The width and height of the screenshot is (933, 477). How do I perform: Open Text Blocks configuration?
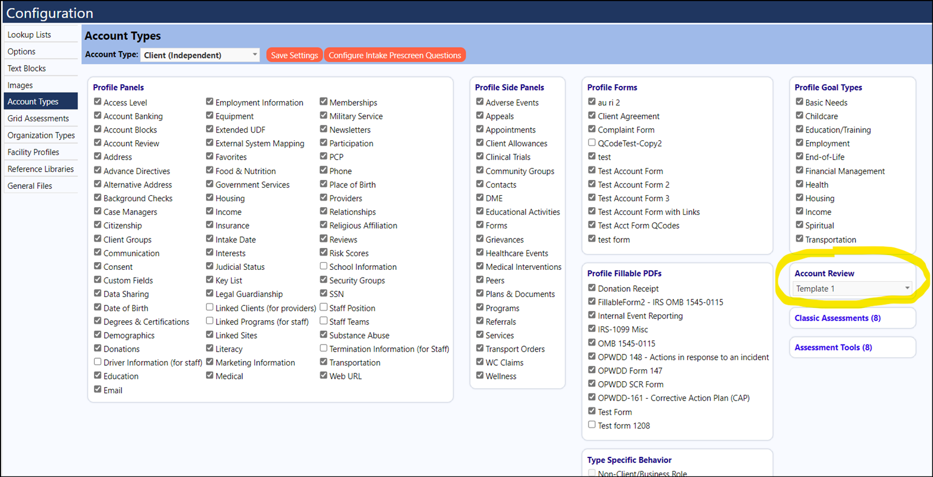[41, 68]
